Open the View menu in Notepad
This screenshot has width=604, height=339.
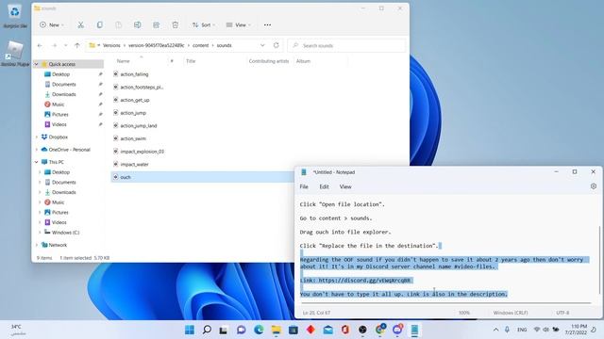[x=345, y=186]
